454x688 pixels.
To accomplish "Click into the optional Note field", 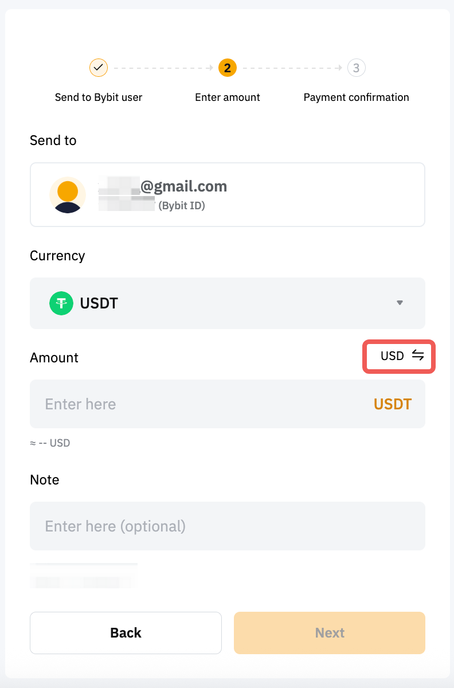I will 228,526.
